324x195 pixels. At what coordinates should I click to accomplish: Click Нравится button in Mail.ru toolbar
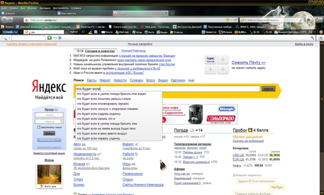point(209,32)
